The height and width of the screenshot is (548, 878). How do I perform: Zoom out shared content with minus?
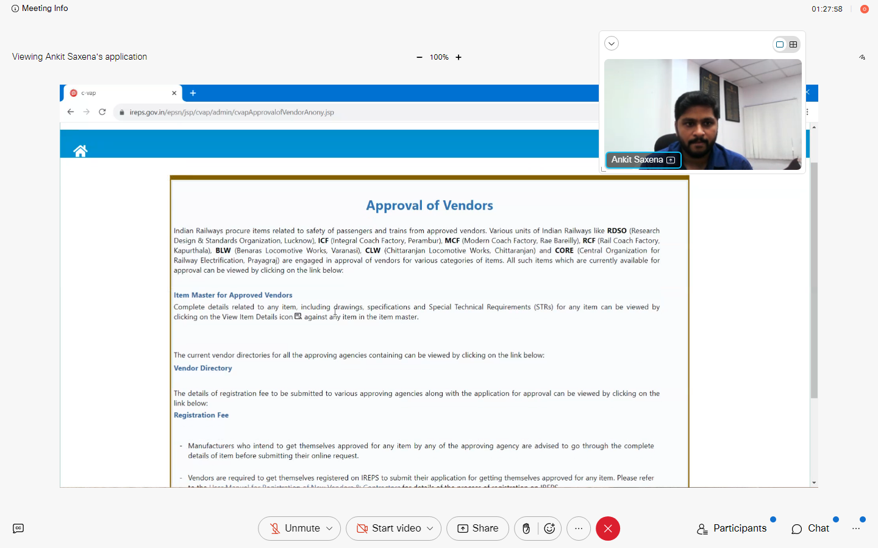point(419,57)
